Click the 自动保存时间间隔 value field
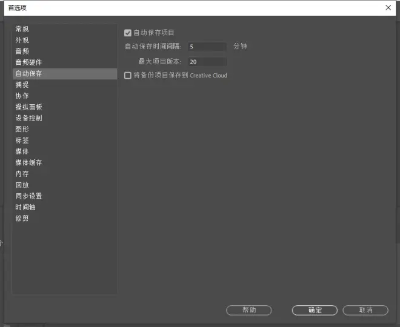This screenshot has height=327, width=400. pos(207,47)
